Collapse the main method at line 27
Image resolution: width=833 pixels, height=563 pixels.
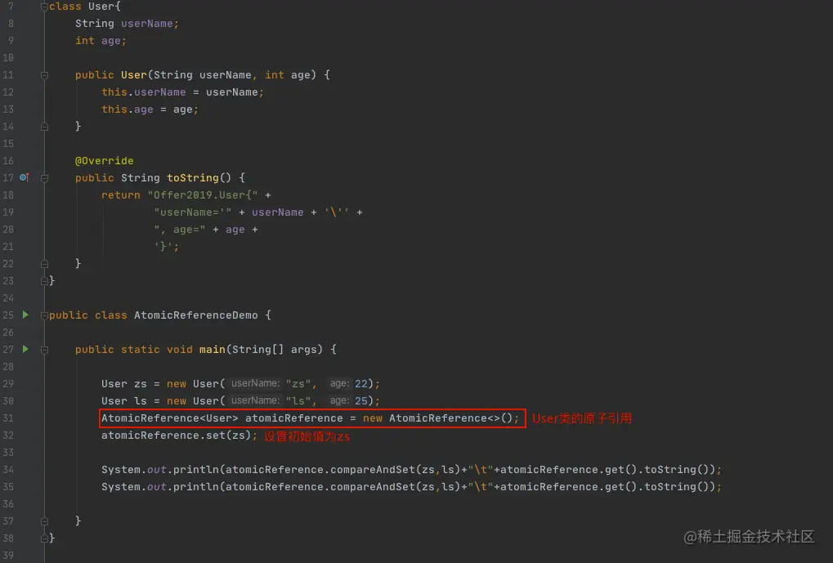coord(44,350)
